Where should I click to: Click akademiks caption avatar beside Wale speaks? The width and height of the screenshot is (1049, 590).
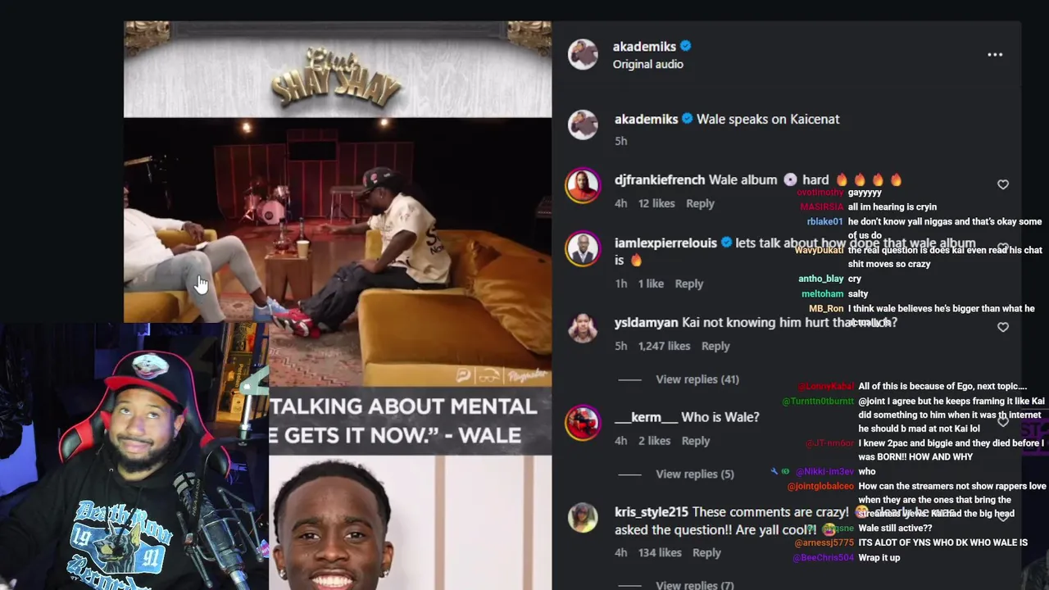pyautogui.click(x=583, y=125)
